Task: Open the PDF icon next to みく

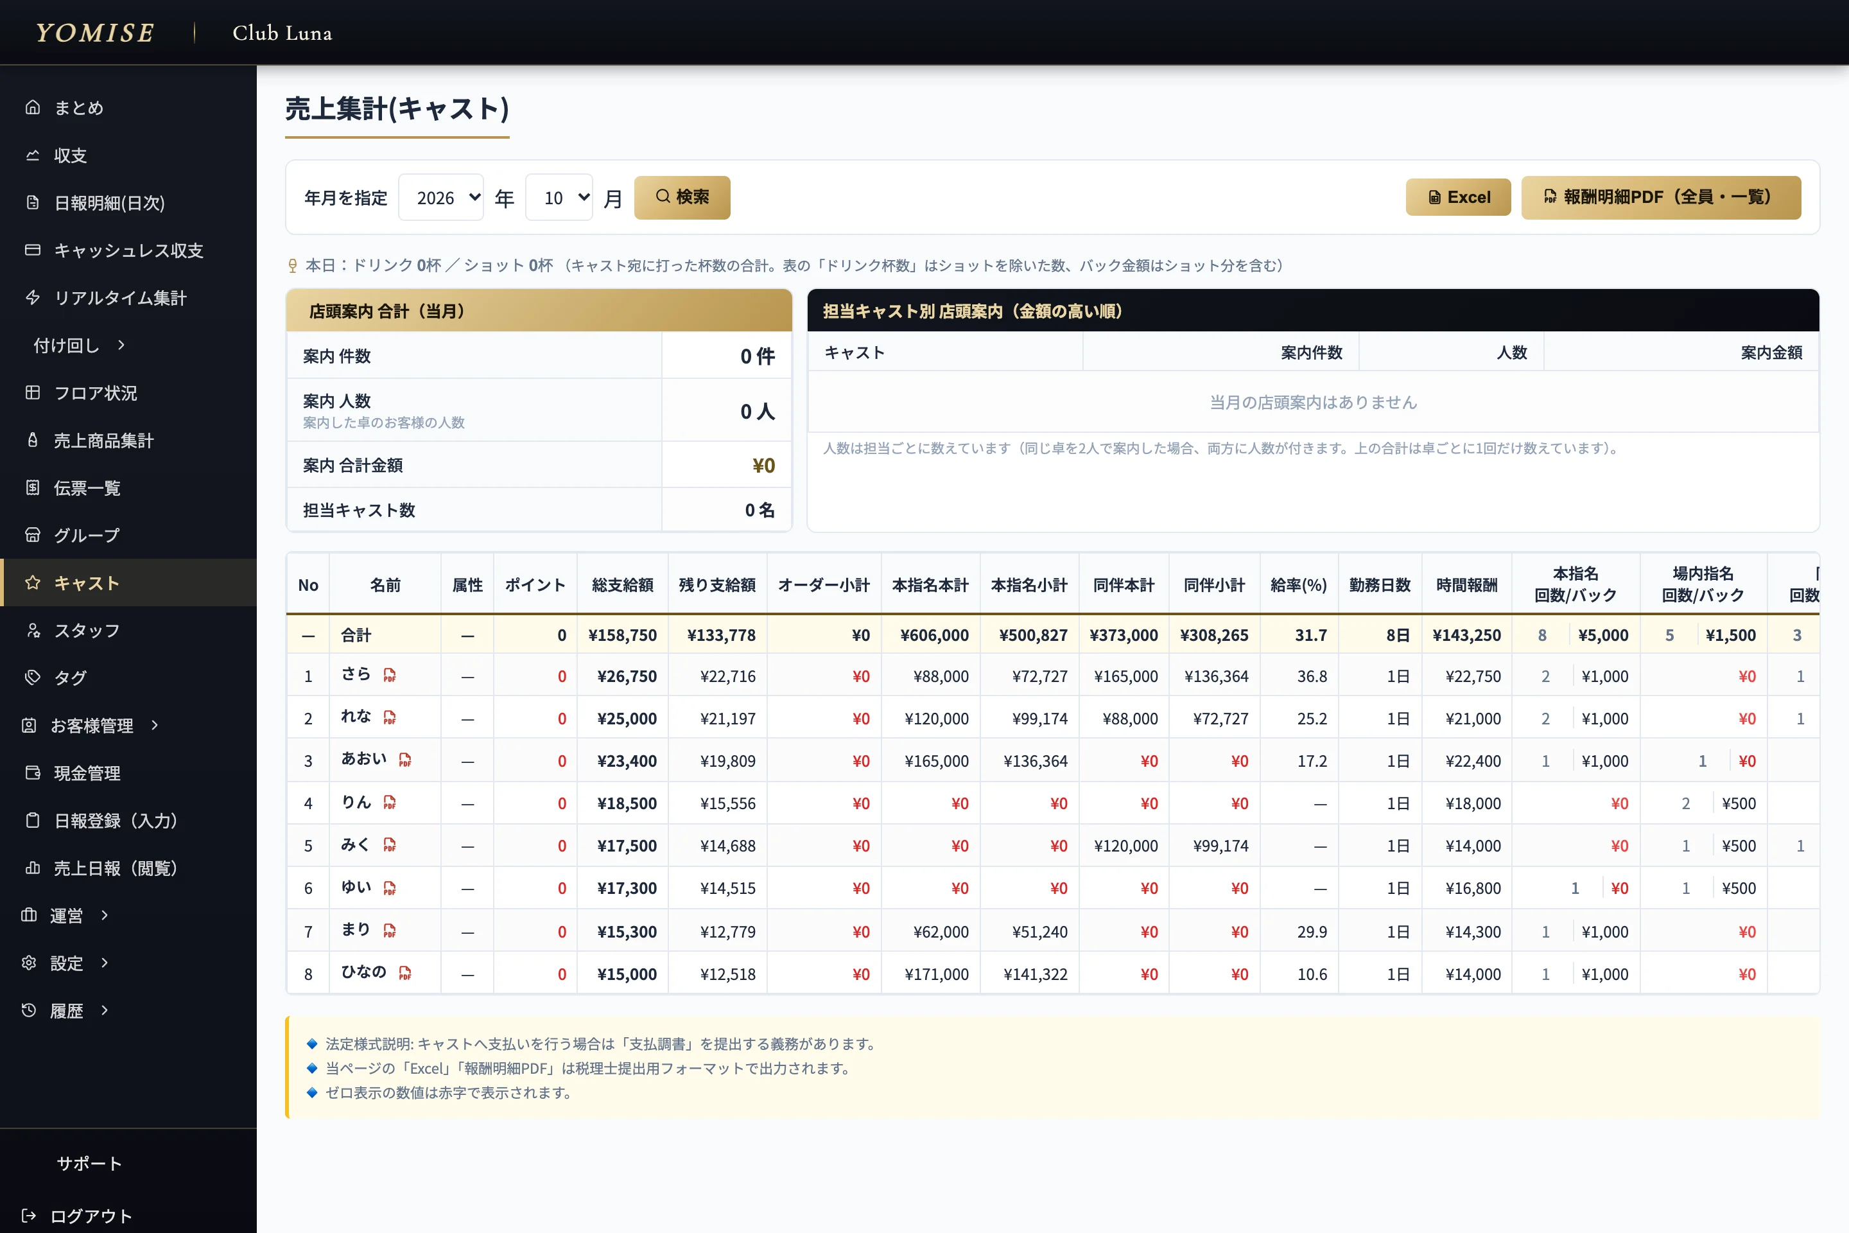Action: pyautogui.click(x=389, y=845)
